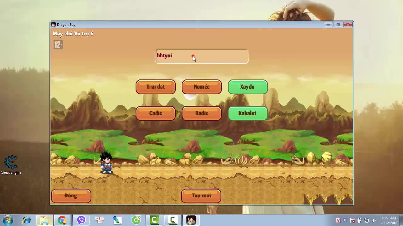Click the Dragon Boy title bar icon

tap(54, 24)
